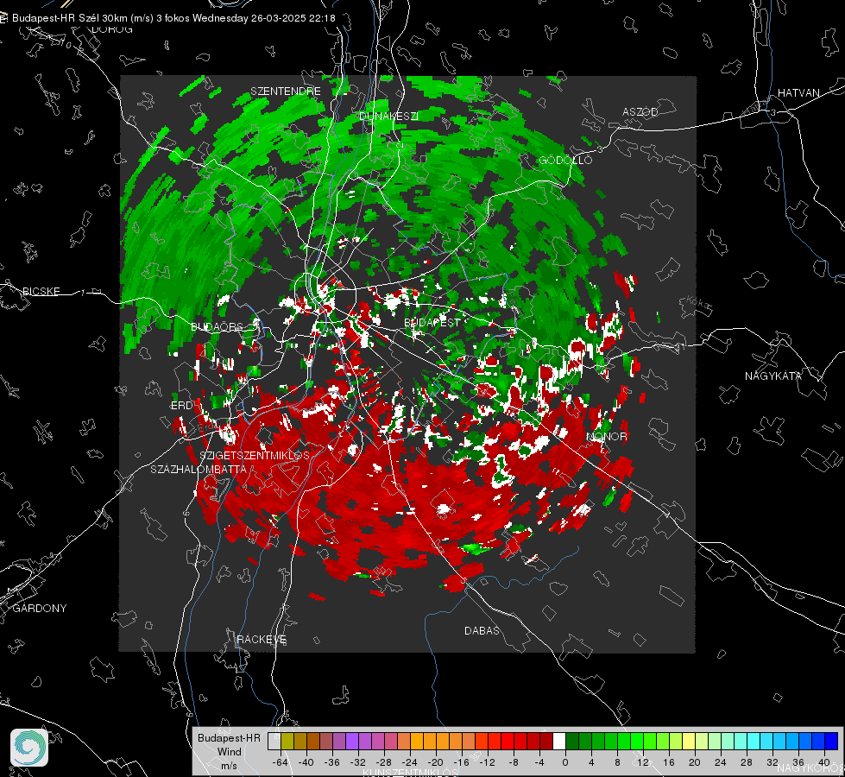Select the BICSKE town label
845x777 pixels.
pos(41,291)
